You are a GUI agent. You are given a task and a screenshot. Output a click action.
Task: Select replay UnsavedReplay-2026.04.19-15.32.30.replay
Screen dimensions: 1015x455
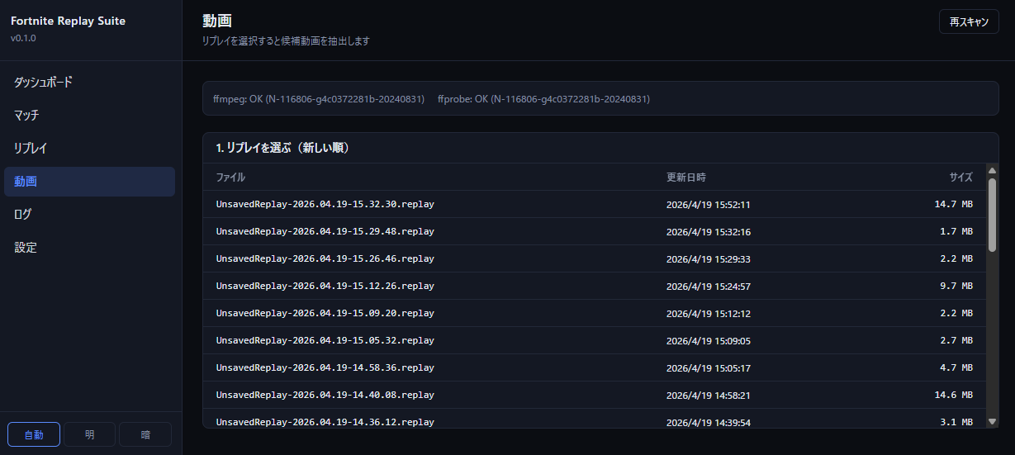pyautogui.click(x=325, y=204)
